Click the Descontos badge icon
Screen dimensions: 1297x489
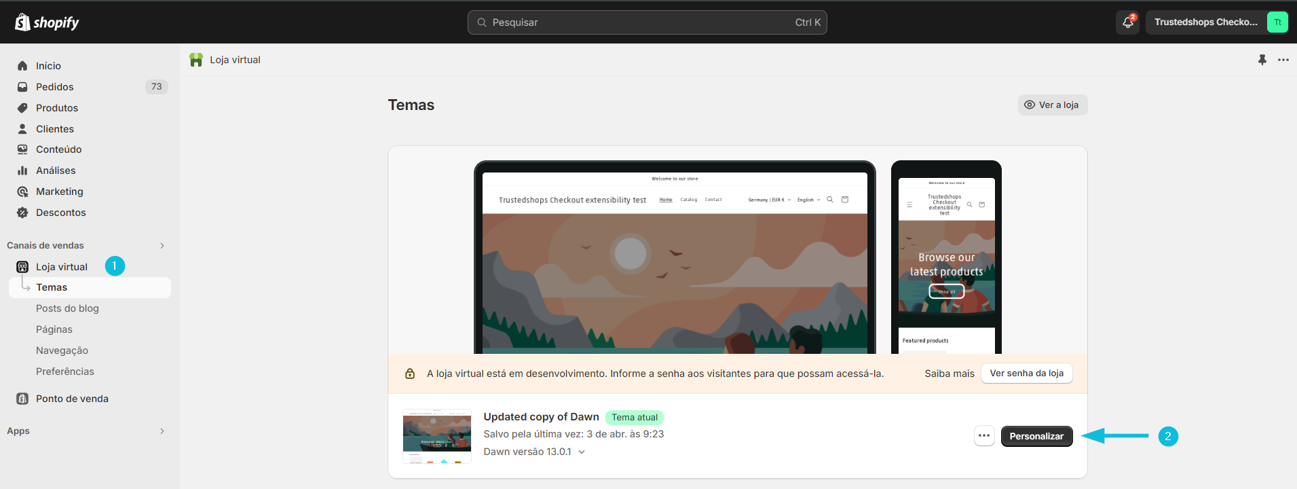pyautogui.click(x=22, y=213)
